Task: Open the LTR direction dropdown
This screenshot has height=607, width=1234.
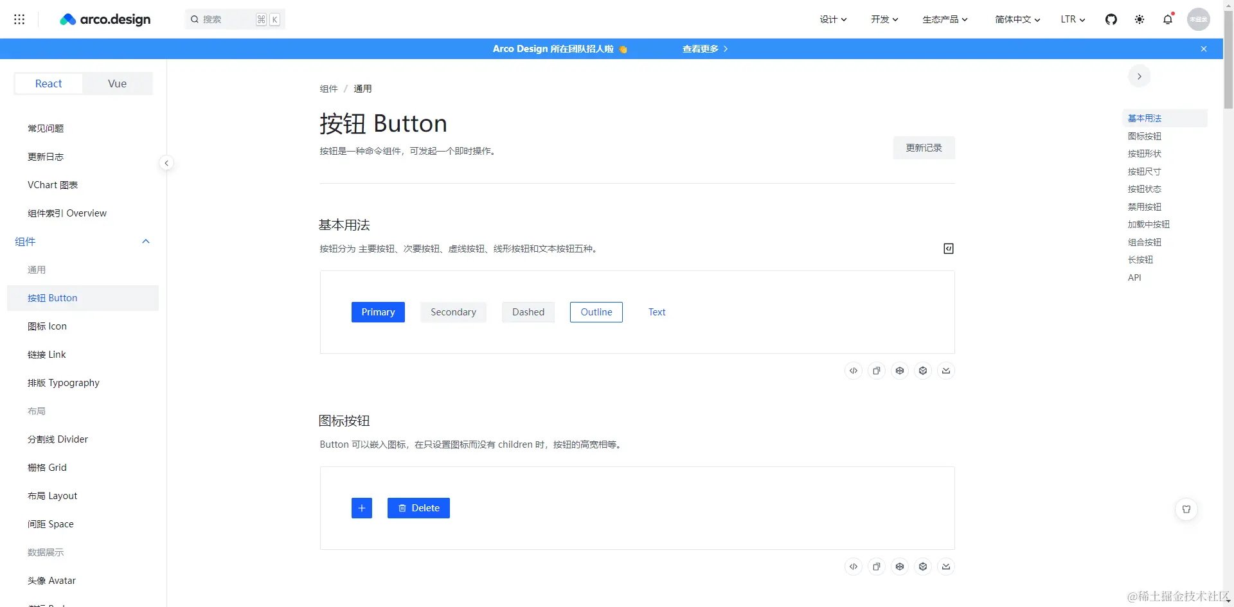Action: coord(1073,19)
